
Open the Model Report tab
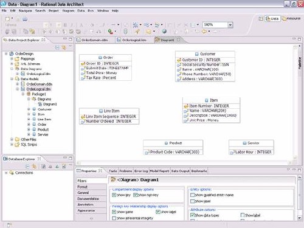[x=159, y=171]
